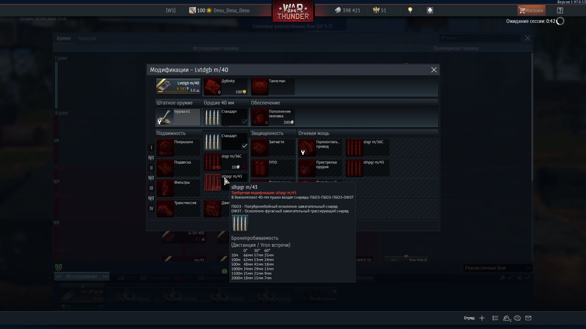Click the session waiting spinner icon
Screen dimensions: 586x329
(560, 21)
